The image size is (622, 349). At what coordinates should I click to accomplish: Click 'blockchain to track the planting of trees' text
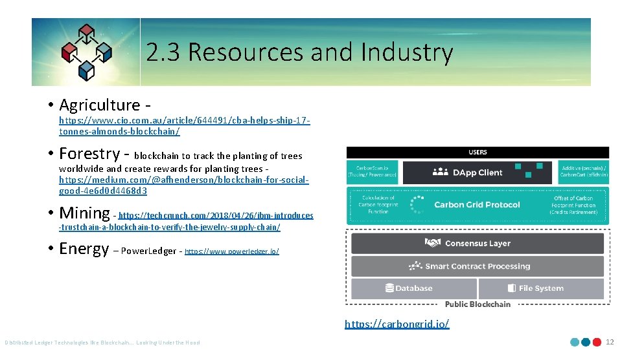point(218,156)
